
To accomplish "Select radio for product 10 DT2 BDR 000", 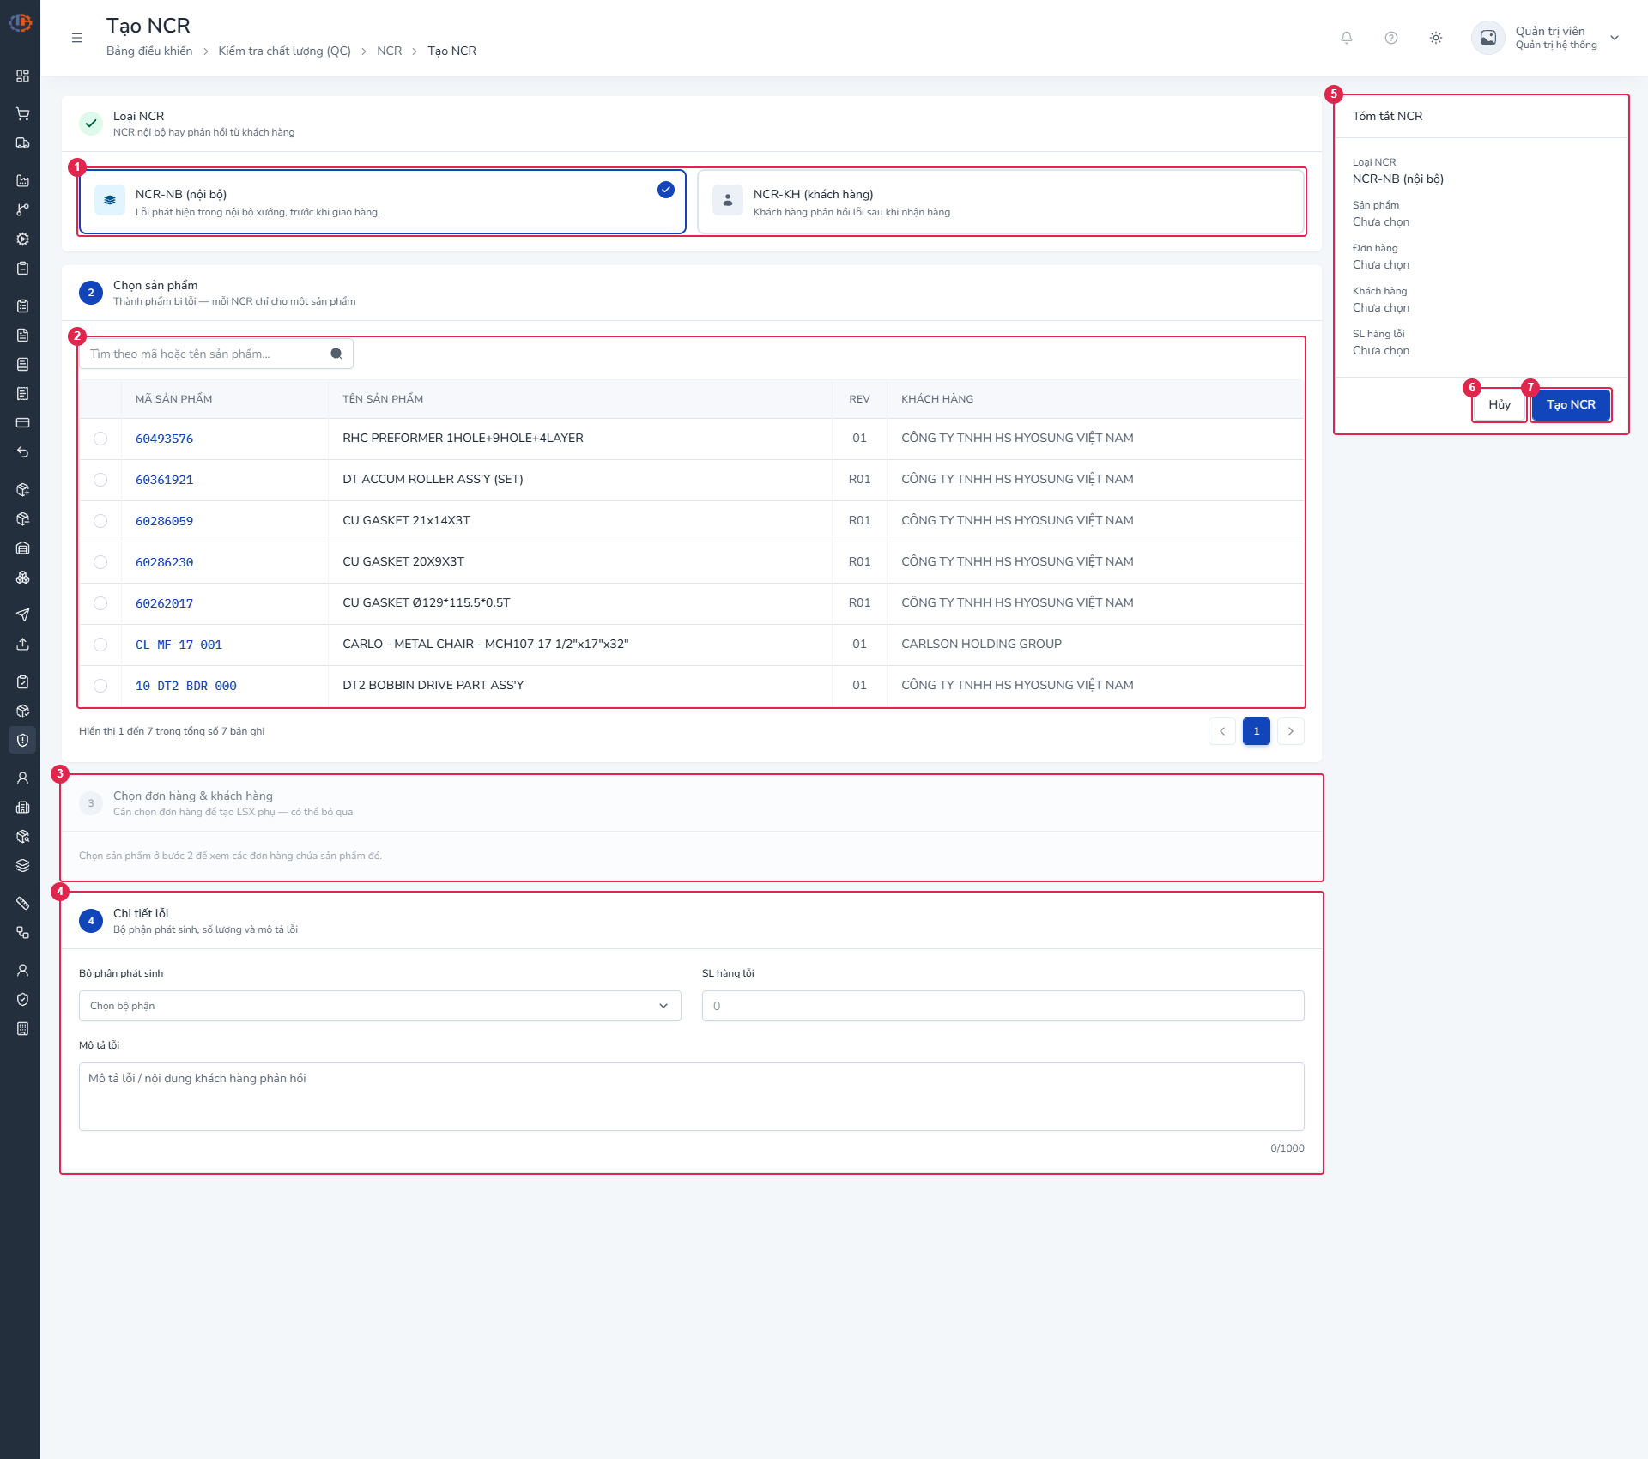I will 100,686.
